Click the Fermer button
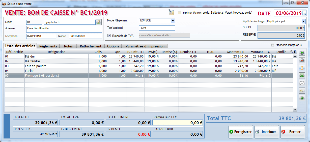The width and height of the screenshot is (310, 142). [293, 132]
